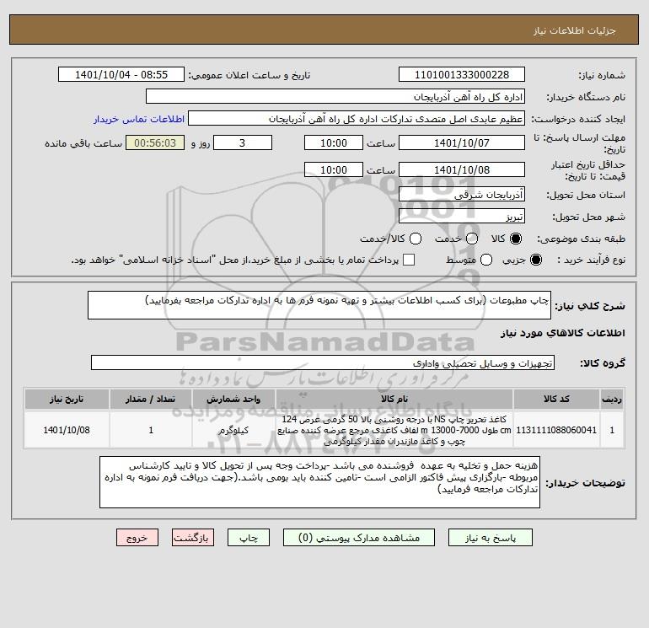Image resolution: width=649 pixels, height=628 pixels.
Task: Click the row number cell 1 under ردیف
Action: pos(612,430)
